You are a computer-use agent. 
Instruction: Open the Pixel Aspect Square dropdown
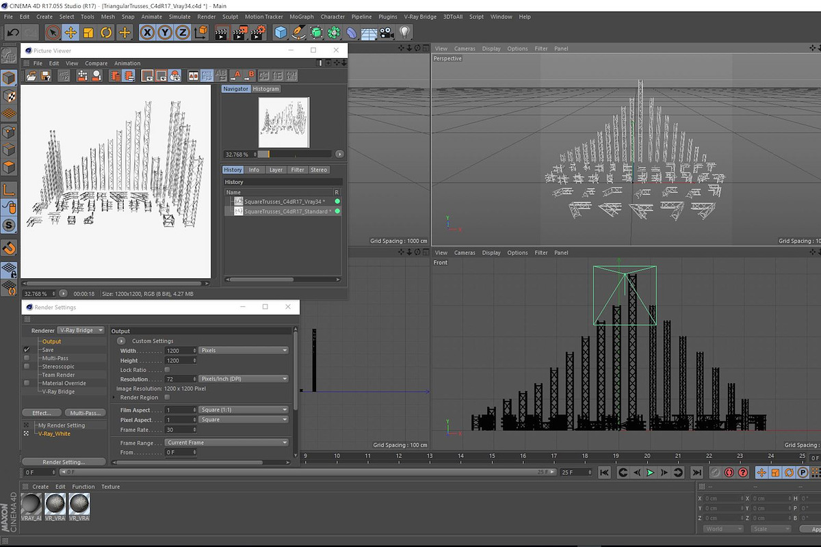(244, 419)
